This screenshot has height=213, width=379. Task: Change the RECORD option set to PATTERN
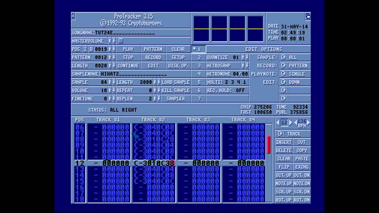(283, 66)
